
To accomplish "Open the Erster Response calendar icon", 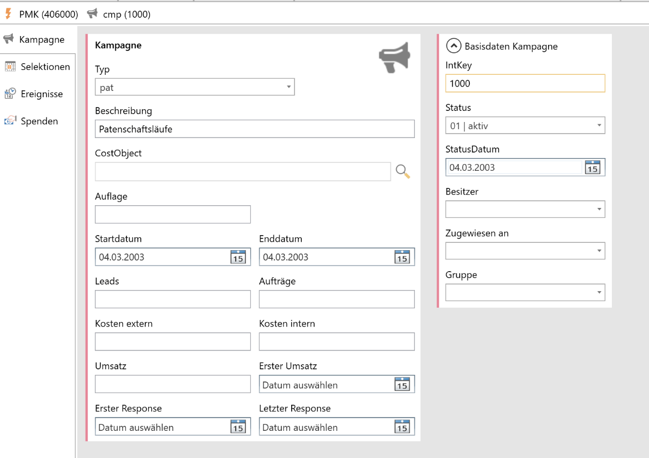I will click(238, 428).
